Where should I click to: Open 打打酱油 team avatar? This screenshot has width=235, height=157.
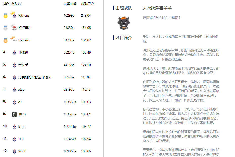(14, 27)
